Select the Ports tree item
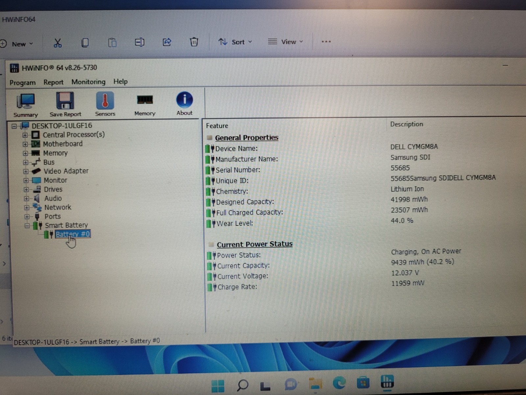 [x=53, y=216]
